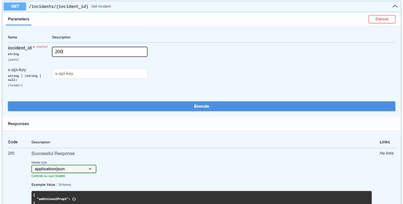Click the Successful Response description
This screenshot has height=204, width=403.
pyautogui.click(x=53, y=153)
